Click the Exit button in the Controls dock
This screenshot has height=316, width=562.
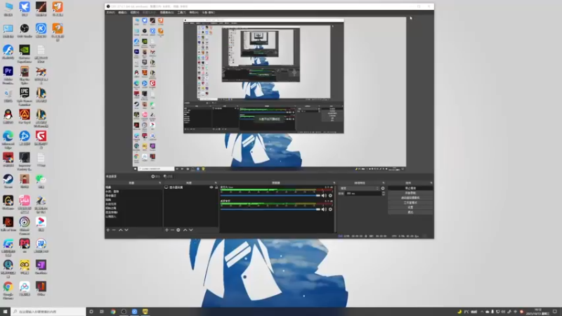[410, 212]
